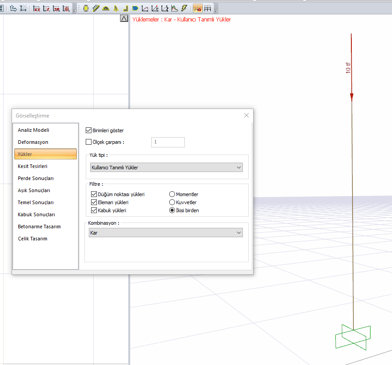Select the Momentler radio button
The image size is (392, 365).
coord(172,194)
